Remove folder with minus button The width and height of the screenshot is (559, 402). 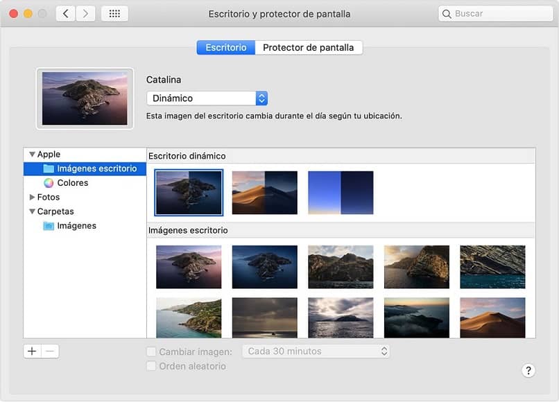pyautogui.click(x=50, y=351)
